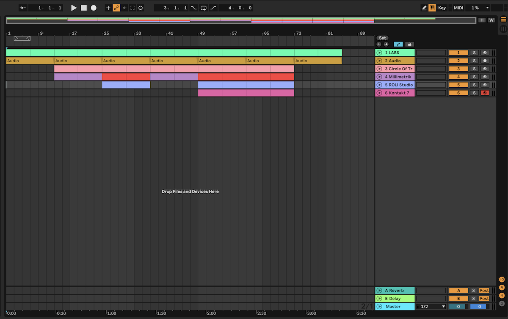Launch the A Reverb return play icon
Viewport: 508px width, 319px height.
(379, 291)
